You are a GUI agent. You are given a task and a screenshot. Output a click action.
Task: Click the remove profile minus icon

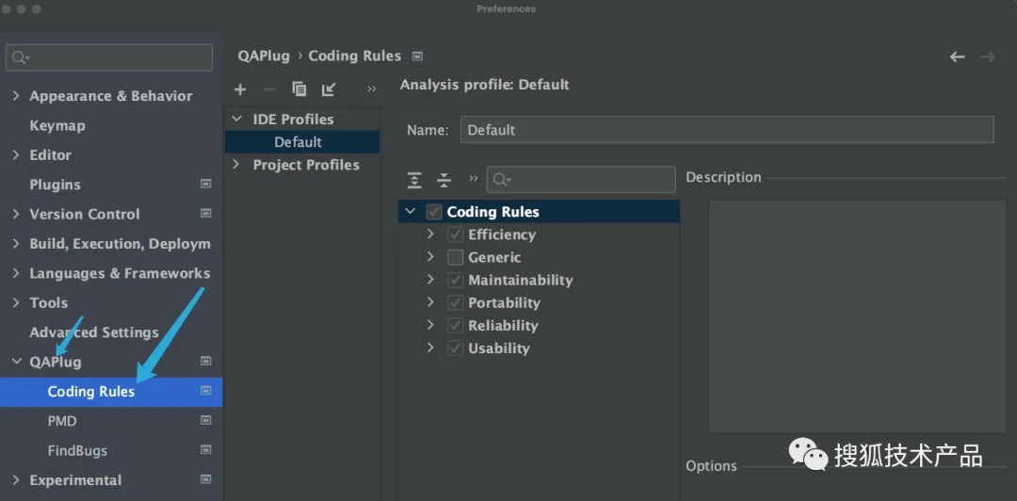point(269,89)
